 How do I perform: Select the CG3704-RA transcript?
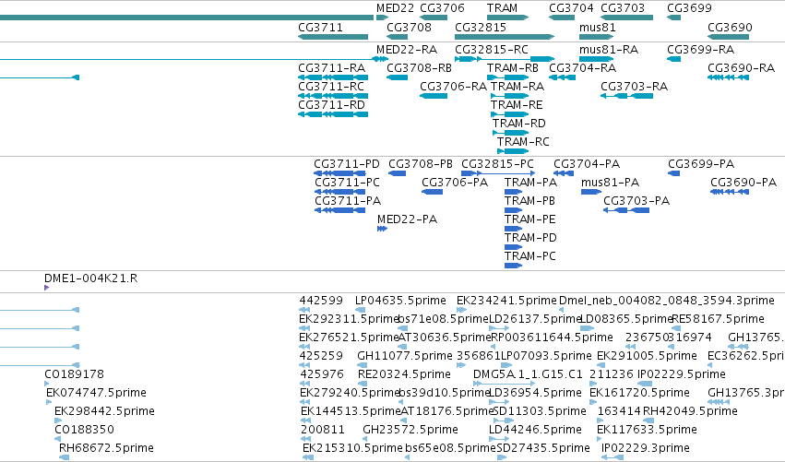(583, 68)
